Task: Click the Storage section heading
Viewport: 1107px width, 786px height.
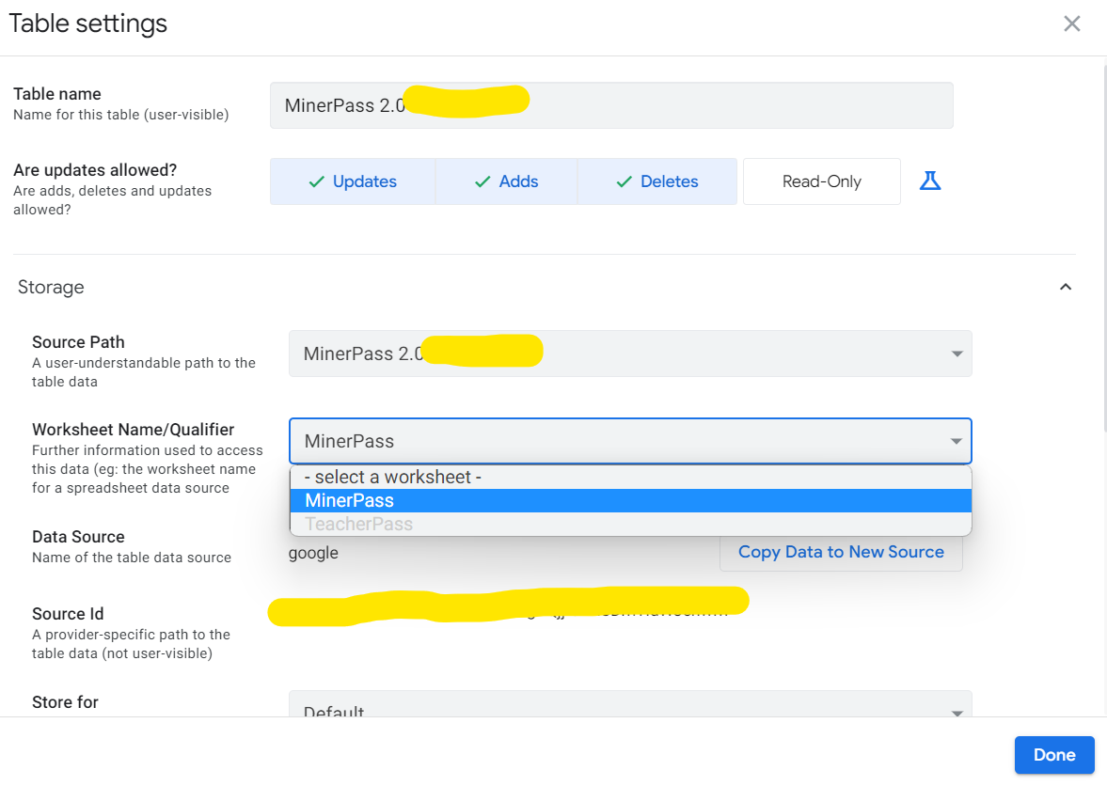Action: [51, 287]
